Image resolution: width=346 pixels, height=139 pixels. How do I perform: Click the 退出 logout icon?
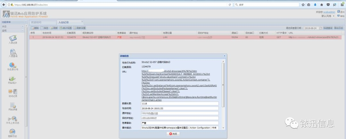[x=339, y=12]
